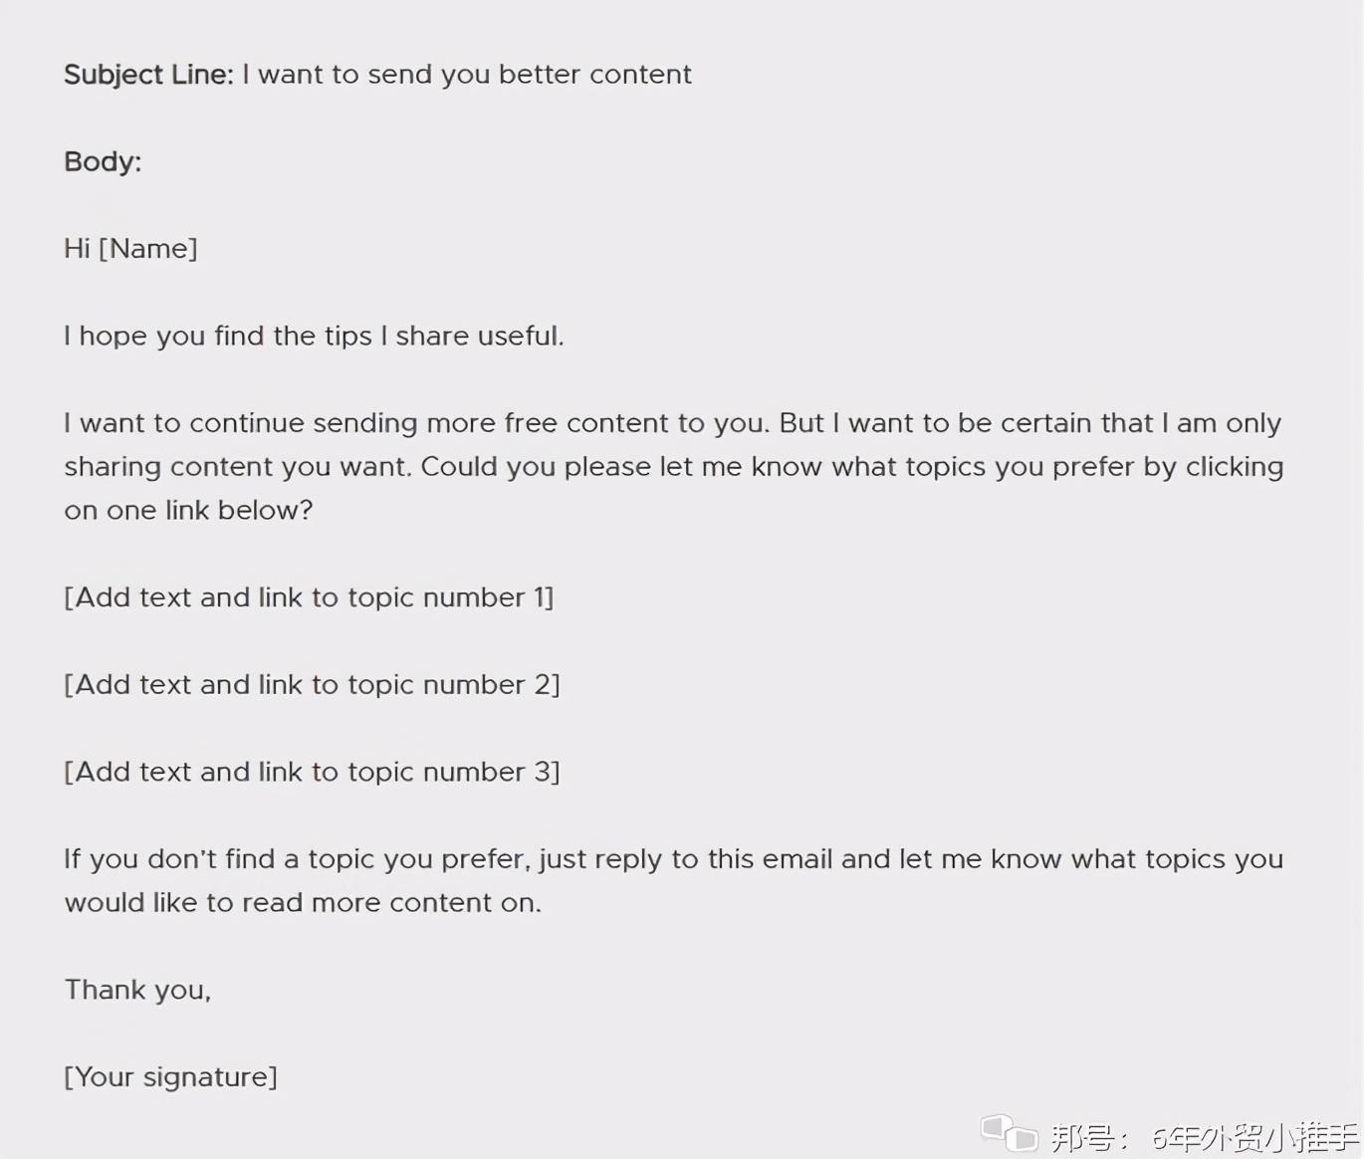Click the WeChat logo icon in the watermark
Image resolution: width=1364 pixels, height=1159 pixels.
(x=1009, y=1133)
